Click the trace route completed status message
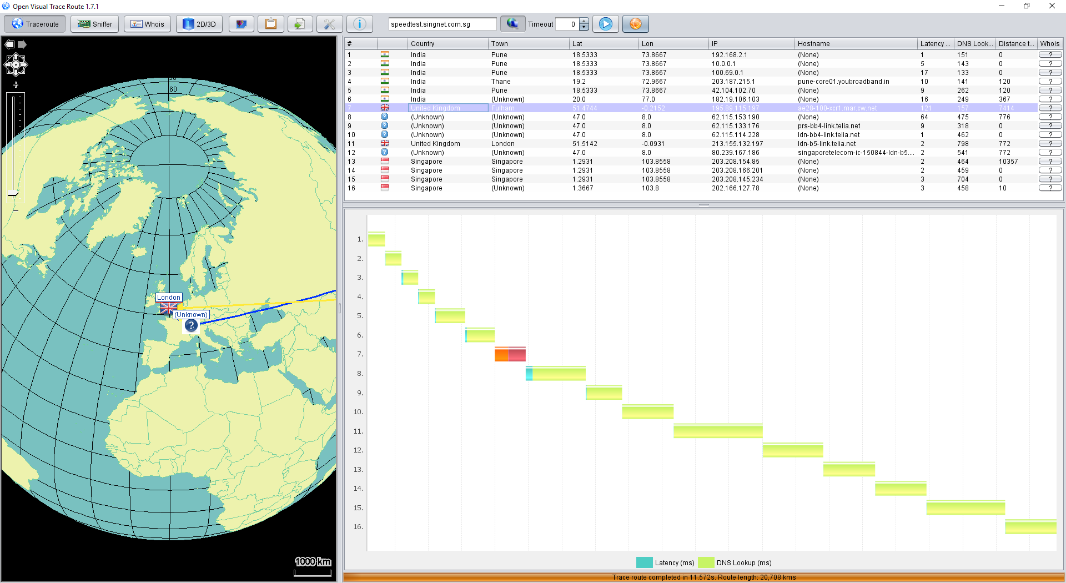The image size is (1066, 583). pyautogui.click(x=704, y=577)
